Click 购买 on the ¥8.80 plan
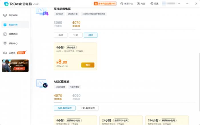 tap(88, 65)
